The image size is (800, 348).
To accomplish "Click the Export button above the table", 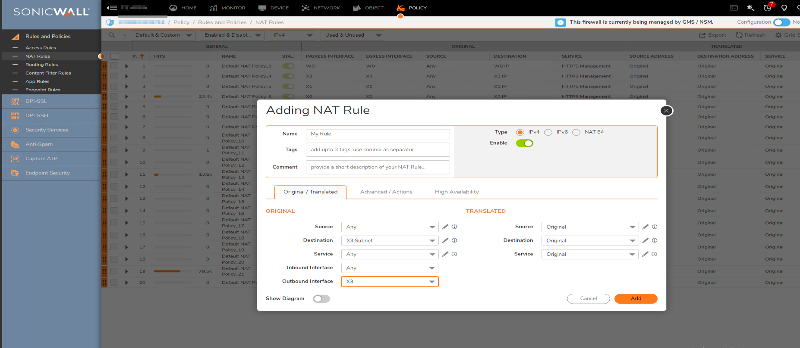I will (x=712, y=35).
